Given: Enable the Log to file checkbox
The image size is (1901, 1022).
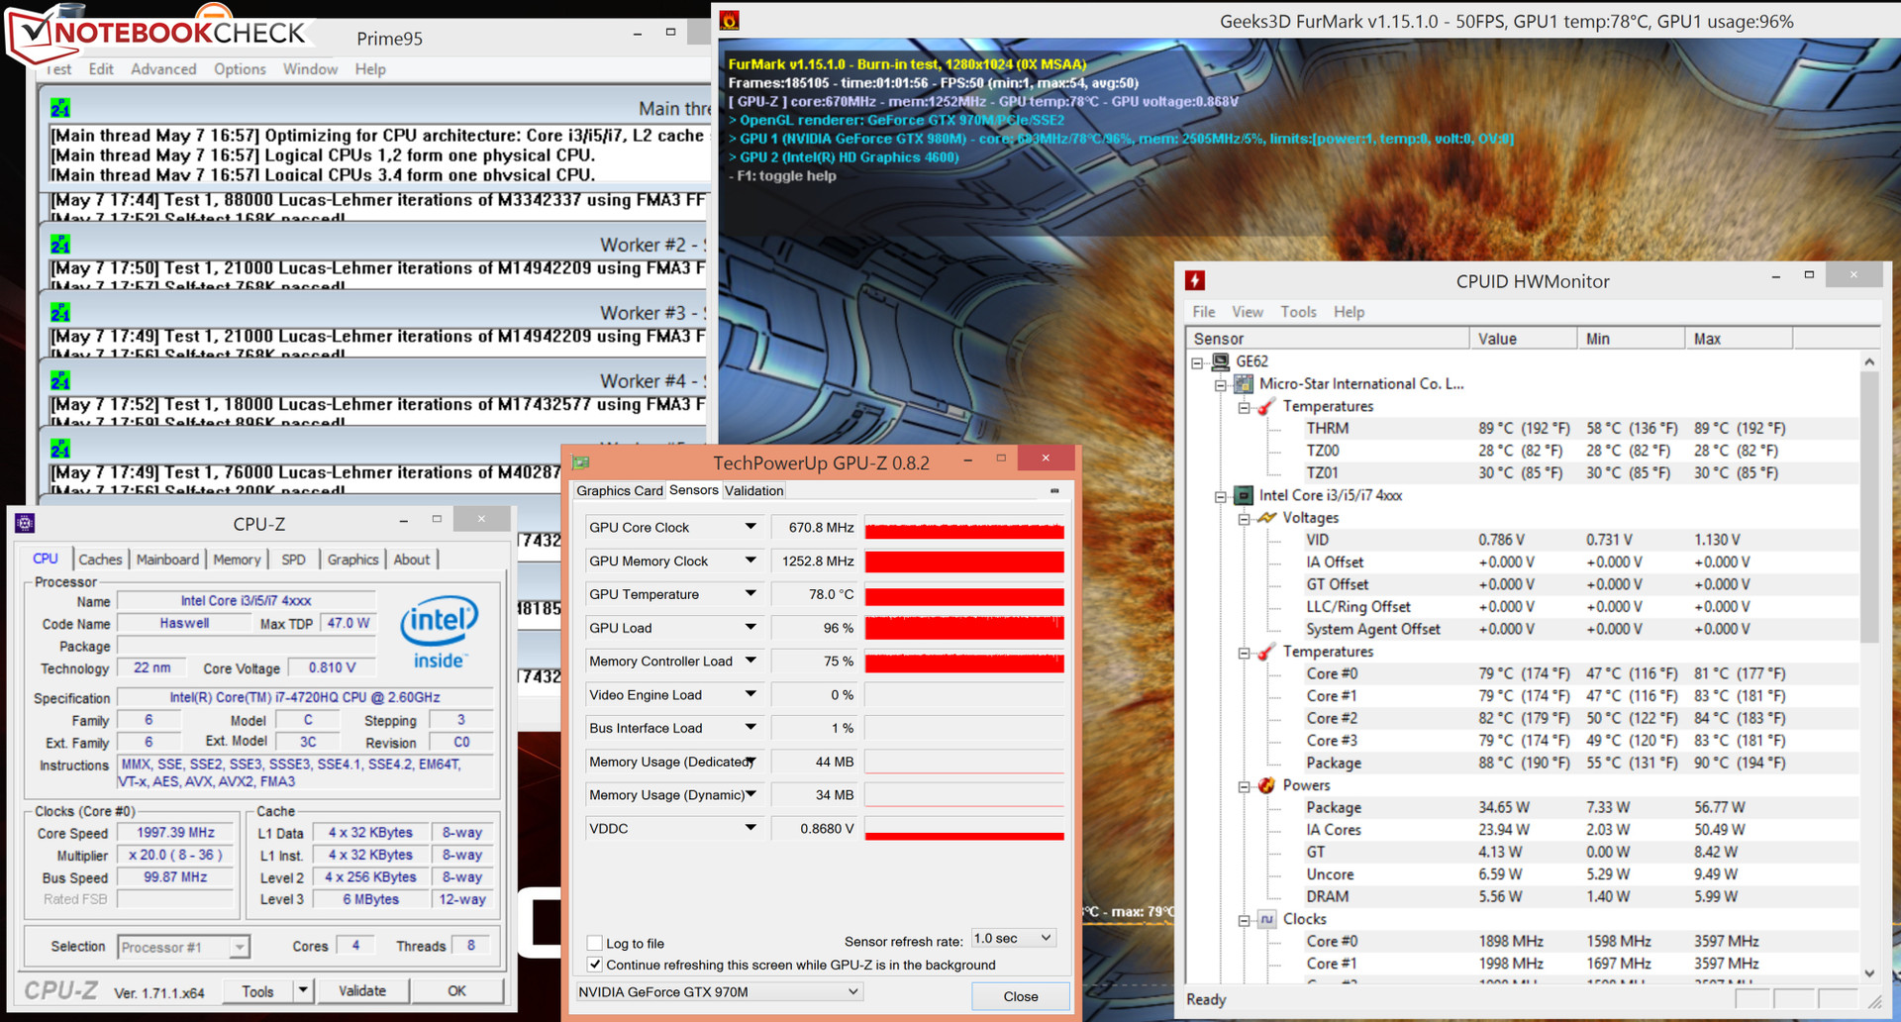Looking at the screenshot, I should pyautogui.click(x=594, y=944).
